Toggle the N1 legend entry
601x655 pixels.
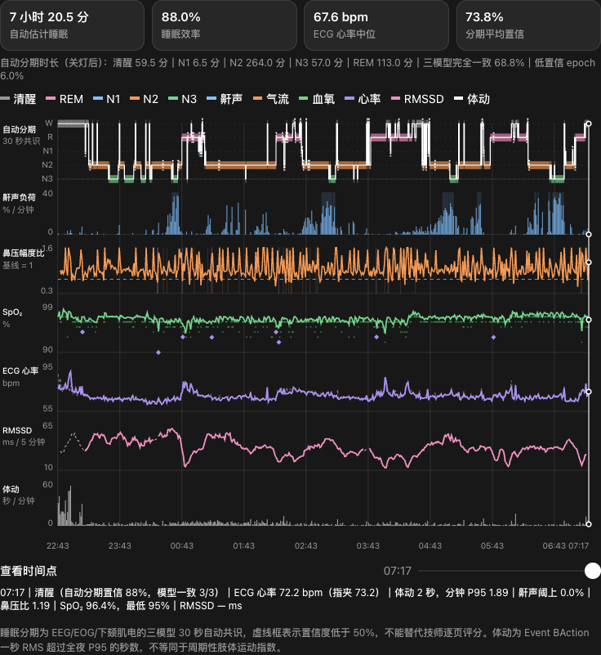107,99
